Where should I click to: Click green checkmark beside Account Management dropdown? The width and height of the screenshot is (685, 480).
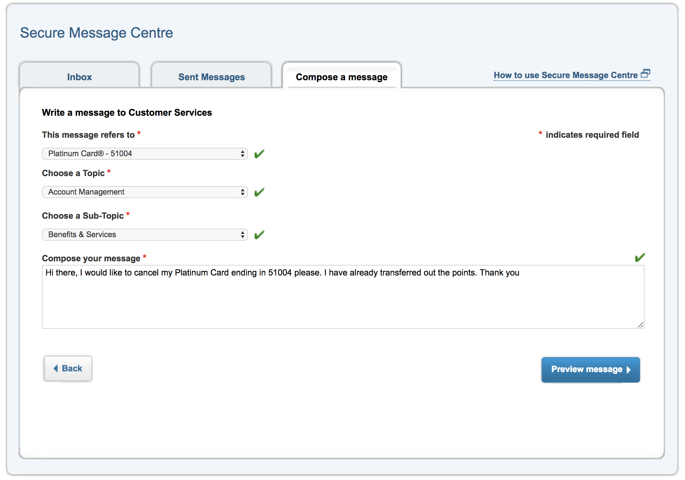(x=259, y=192)
